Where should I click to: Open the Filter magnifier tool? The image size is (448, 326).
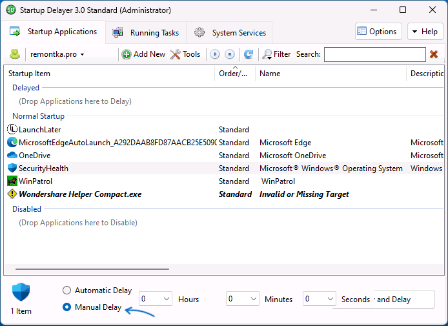click(x=276, y=54)
